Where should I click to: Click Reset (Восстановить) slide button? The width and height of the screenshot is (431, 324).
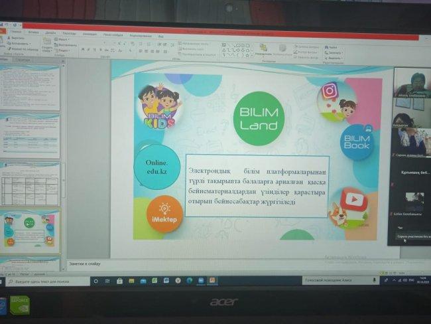coord(66,45)
